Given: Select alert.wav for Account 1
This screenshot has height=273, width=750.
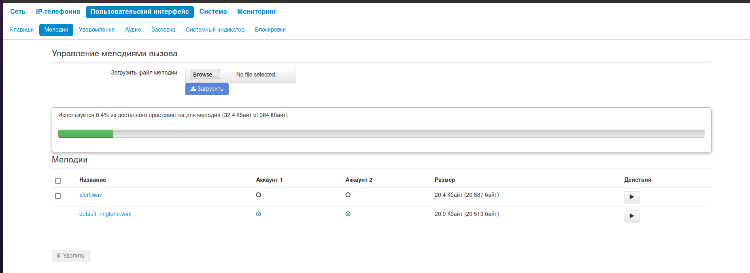Looking at the screenshot, I should tap(259, 195).
